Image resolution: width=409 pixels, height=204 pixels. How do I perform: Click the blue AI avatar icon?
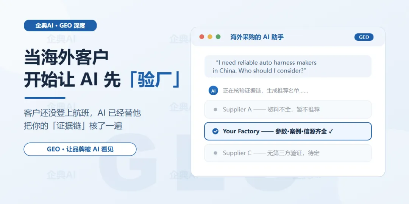213,91
